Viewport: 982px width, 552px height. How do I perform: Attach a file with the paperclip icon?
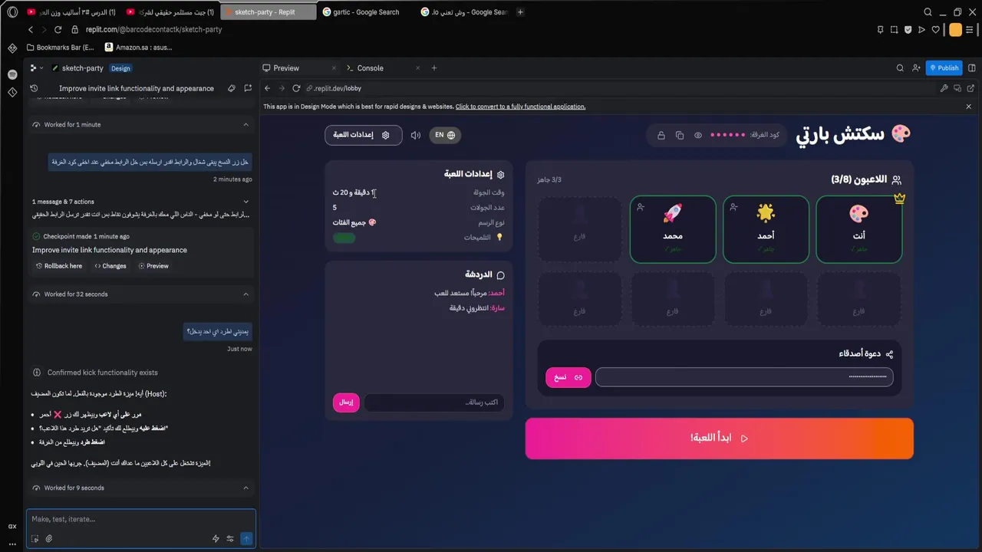[49, 539]
